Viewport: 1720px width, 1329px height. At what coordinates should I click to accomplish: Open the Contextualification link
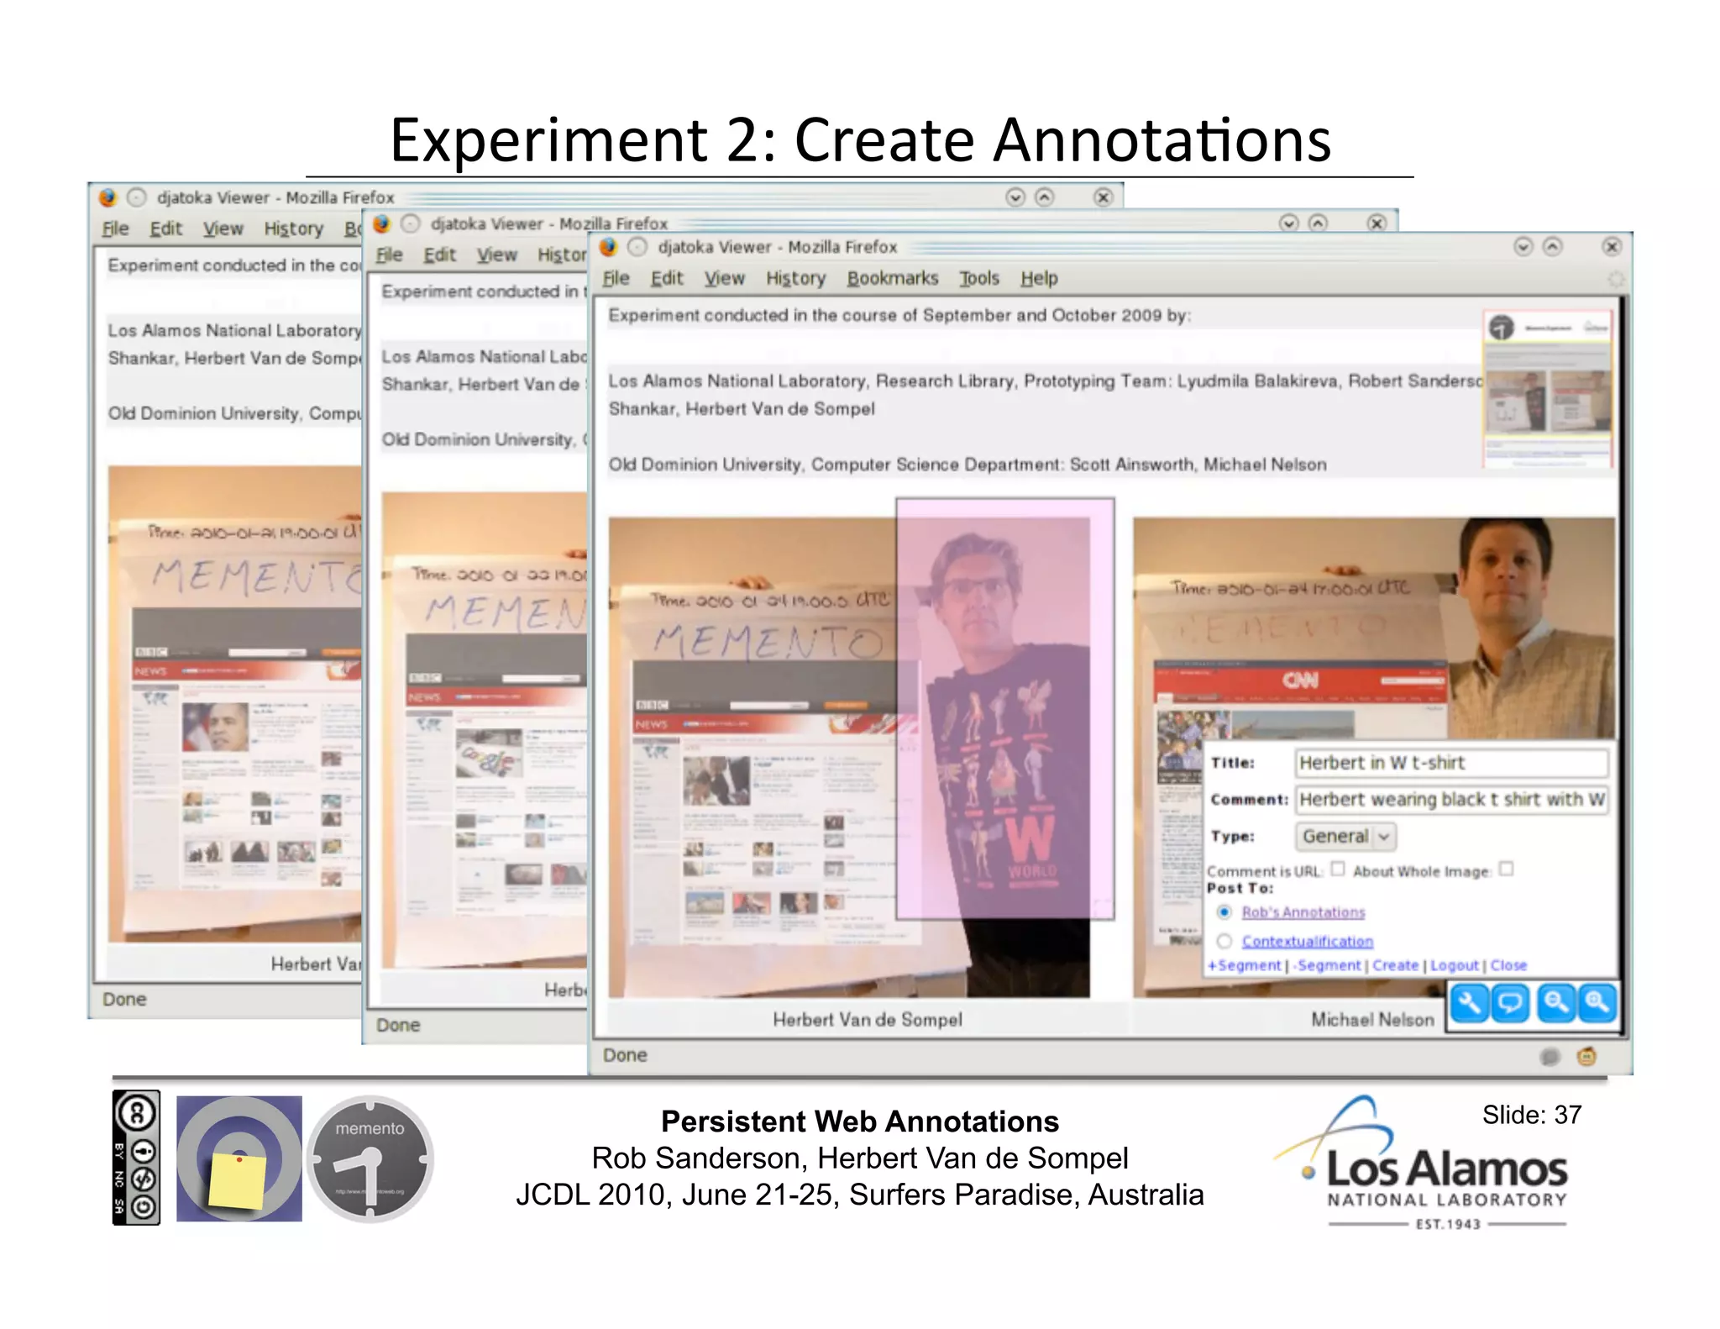[1308, 942]
